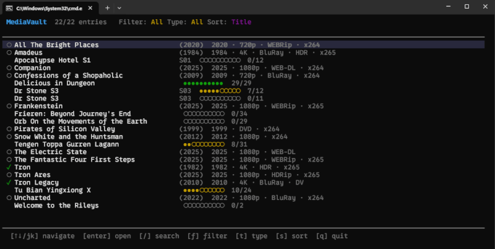Click the [q] quit shortcut hint
Viewport: 495px width, 249px height.
click(x=330, y=236)
